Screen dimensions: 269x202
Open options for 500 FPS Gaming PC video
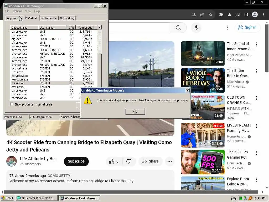(x=256, y=153)
